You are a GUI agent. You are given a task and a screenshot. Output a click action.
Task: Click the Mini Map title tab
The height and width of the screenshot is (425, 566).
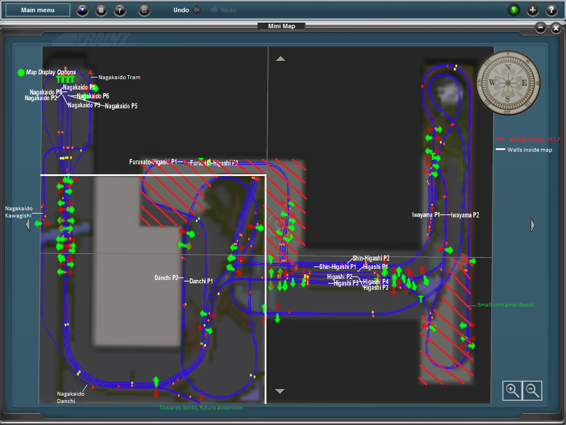(281, 26)
